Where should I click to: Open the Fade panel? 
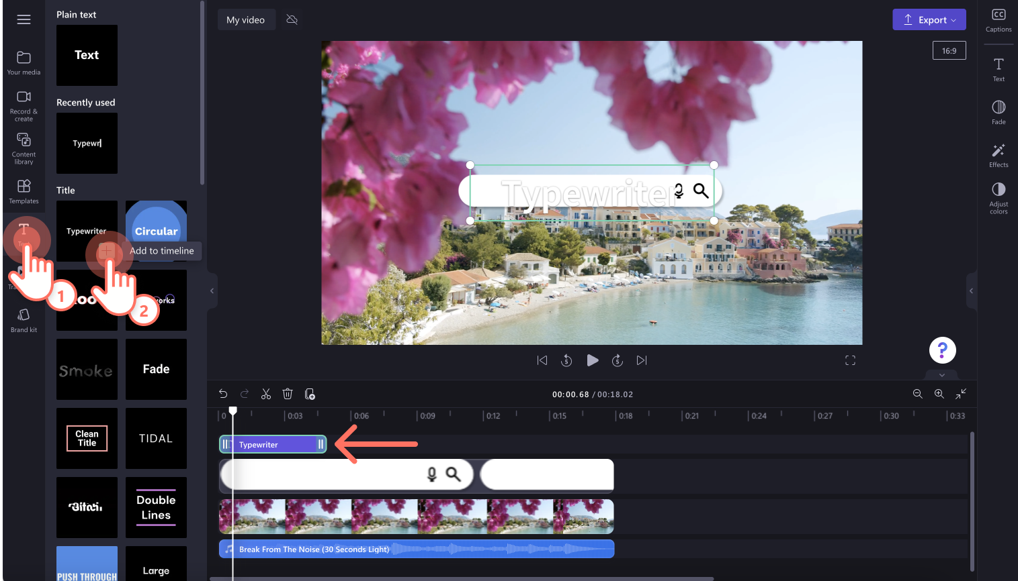coord(999,113)
